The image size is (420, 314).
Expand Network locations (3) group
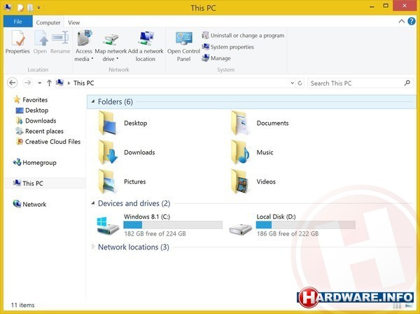click(93, 247)
